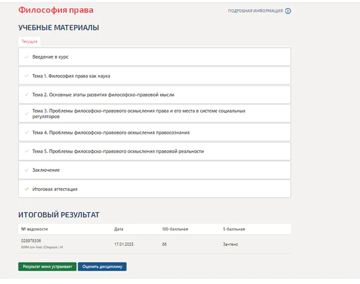Image resolution: width=360 pixels, height=284 pixels.
Task: Switch to the Текущие tab
Action: (29, 42)
